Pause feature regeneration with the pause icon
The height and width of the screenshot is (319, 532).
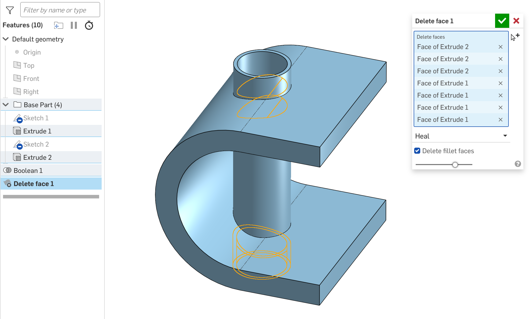point(74,25)
